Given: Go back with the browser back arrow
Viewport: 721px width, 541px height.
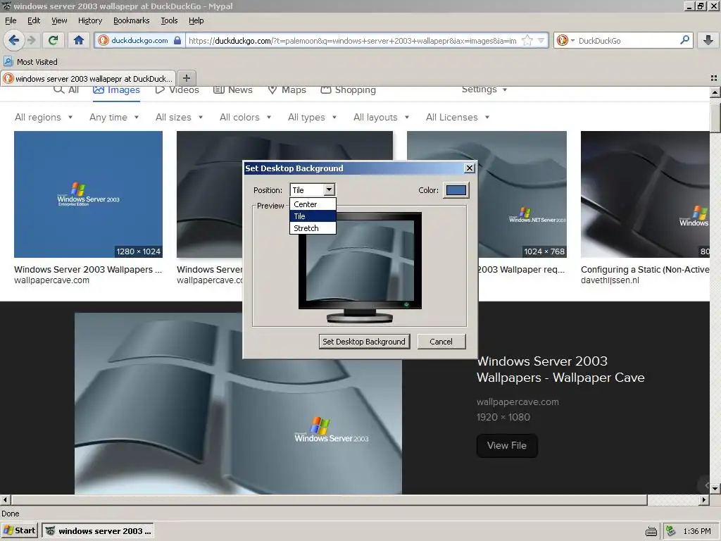Looking at the screenshot, I should pos(14,40).
